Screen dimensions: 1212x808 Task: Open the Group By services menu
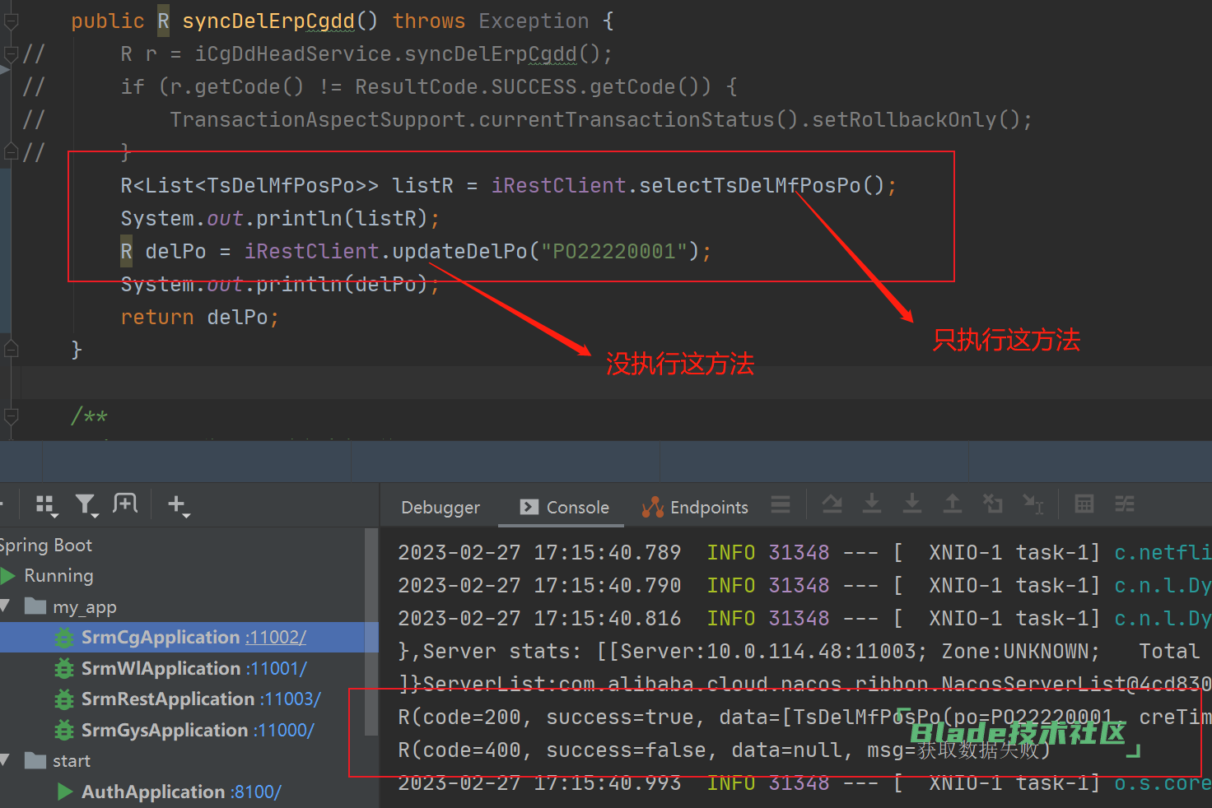[x=46, y=504]
